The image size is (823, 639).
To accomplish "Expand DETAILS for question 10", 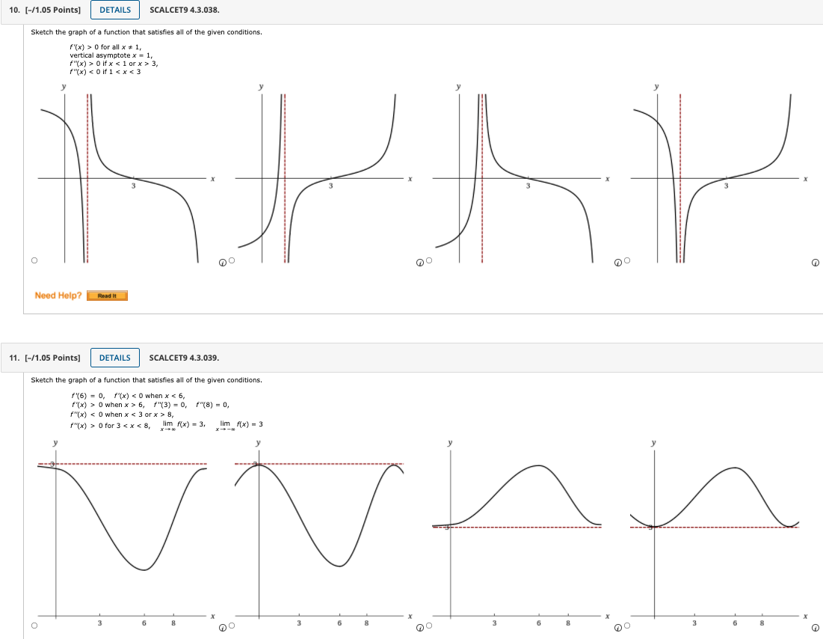I will [114, 10].
